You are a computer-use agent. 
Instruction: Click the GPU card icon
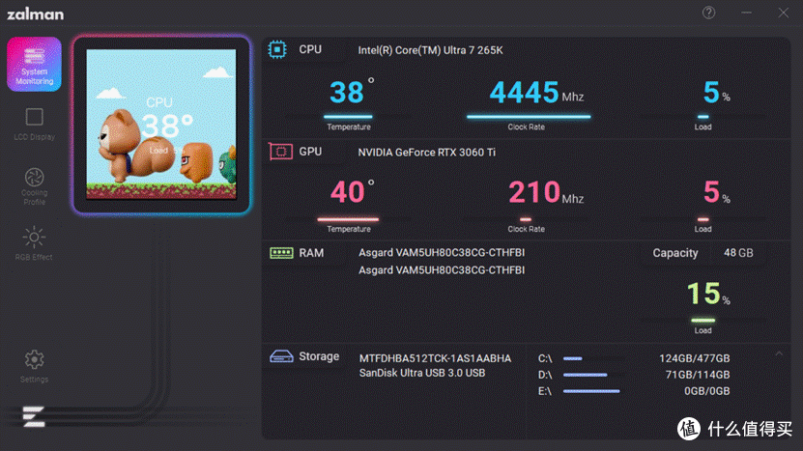point(280,152)
